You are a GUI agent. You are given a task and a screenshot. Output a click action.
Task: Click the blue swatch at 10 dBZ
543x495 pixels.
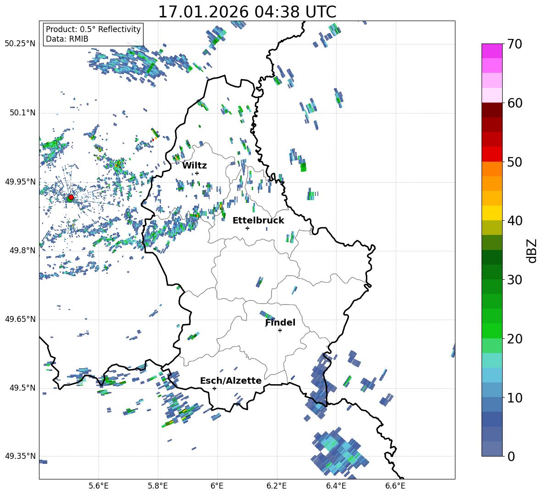[x=492, y=390]
